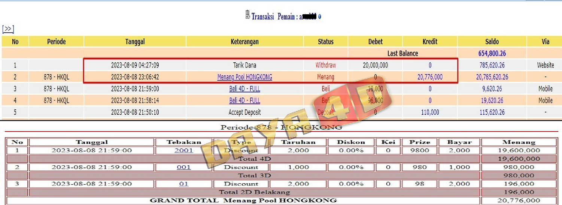Open Tebakan number 01 link

[183, 184]
